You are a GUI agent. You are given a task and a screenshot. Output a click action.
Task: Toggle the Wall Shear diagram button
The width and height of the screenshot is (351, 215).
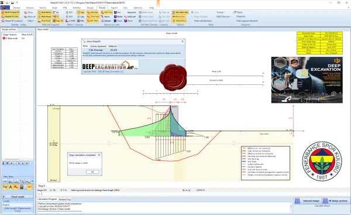pos(44,16)
